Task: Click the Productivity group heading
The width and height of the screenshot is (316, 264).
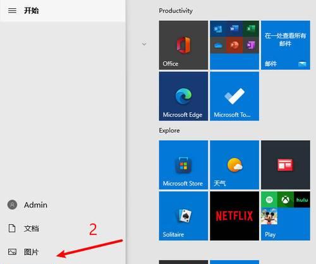Action: pos(176,11)
